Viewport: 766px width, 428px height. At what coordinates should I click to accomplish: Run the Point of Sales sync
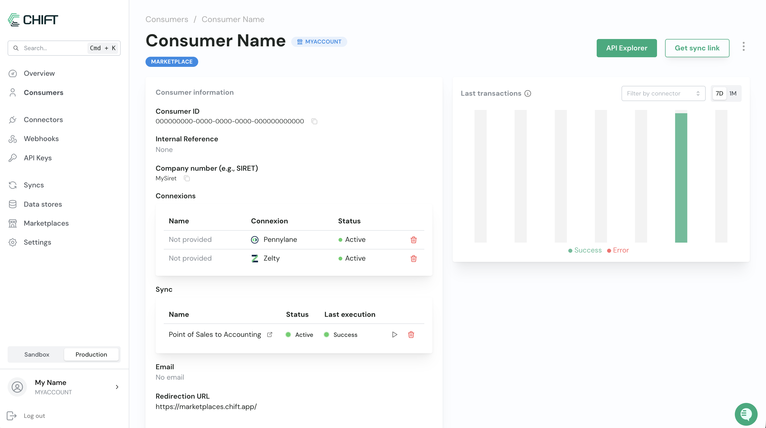(x=394, y=335)
